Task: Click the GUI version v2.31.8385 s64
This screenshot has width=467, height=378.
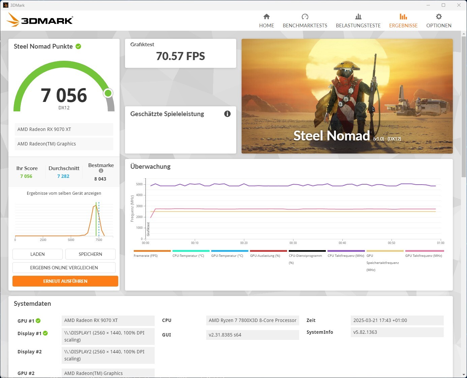Action: click(x=252, y=335)
